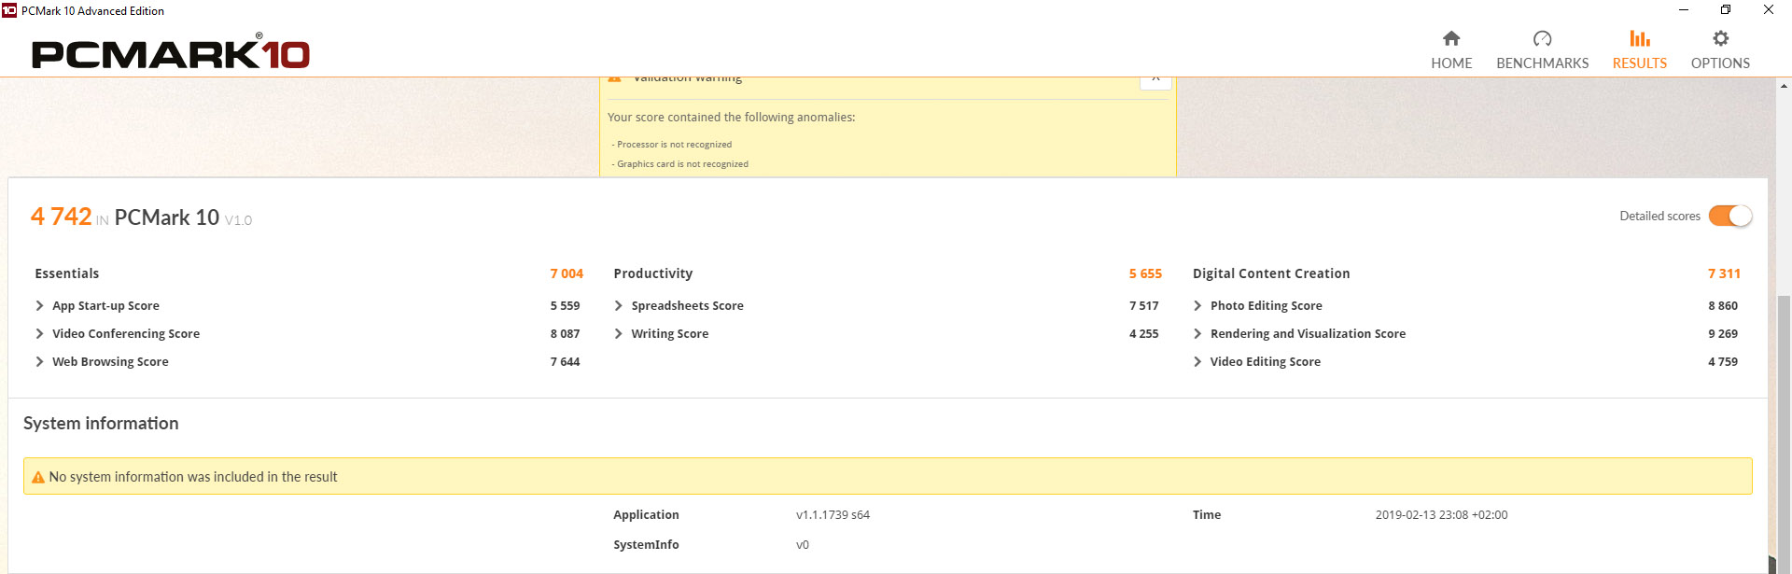1792x574 pixels.
Task: Restore down the PCMark 10 window
Action: pyautogui.click(x=1726, y=10)
